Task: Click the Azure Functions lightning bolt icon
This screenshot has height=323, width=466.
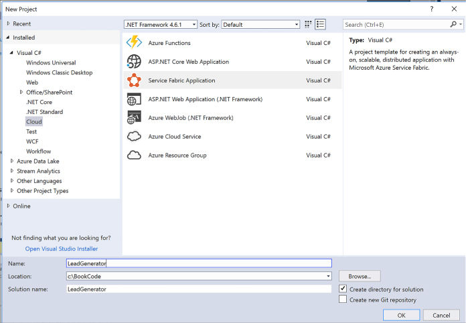Action: point(134,42)
